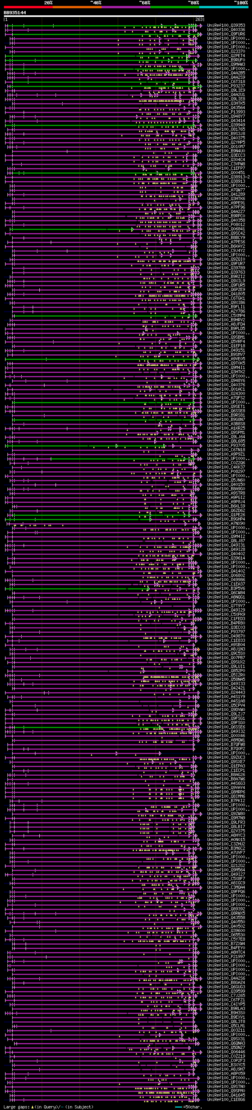
Task: Select the UniRef100_Q41289 label
Action: click(226, 194)
